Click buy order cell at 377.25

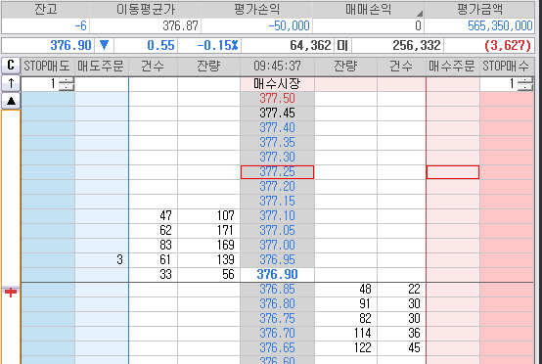(x=453, y=172)
